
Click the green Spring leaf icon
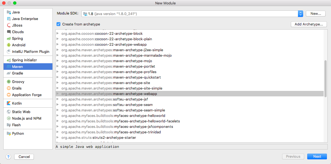coord(9,39)
